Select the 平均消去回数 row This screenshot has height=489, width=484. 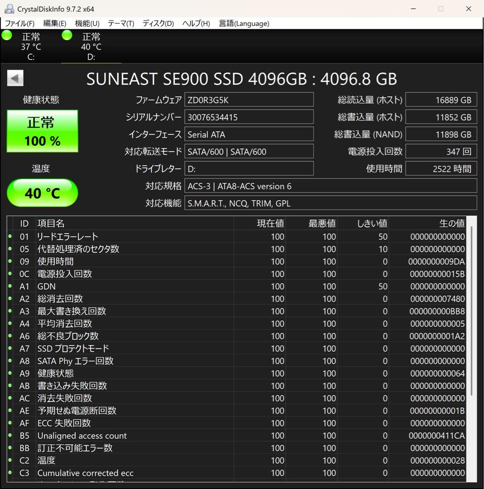click(x=236, y=323)
